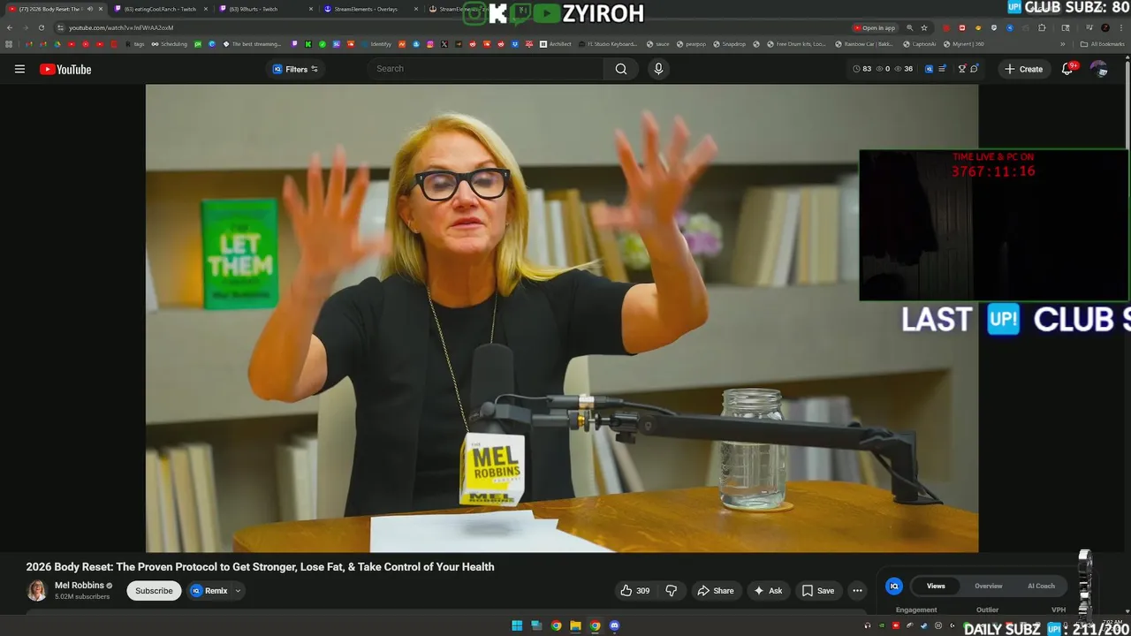This screenshot has width=1131, height=636.
Task: Open FL Studio Keyboard bookmark
Action: tap(608, 43)
